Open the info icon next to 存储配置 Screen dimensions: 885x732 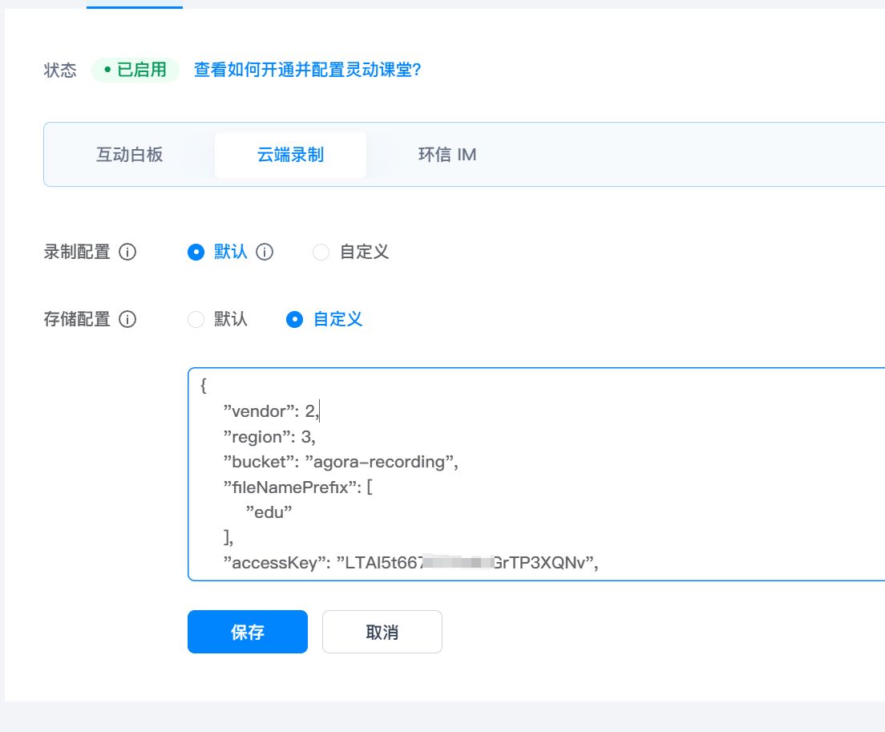[127, 319]
